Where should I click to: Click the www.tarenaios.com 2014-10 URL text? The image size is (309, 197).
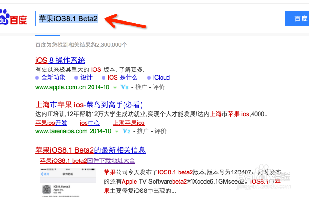73,131
